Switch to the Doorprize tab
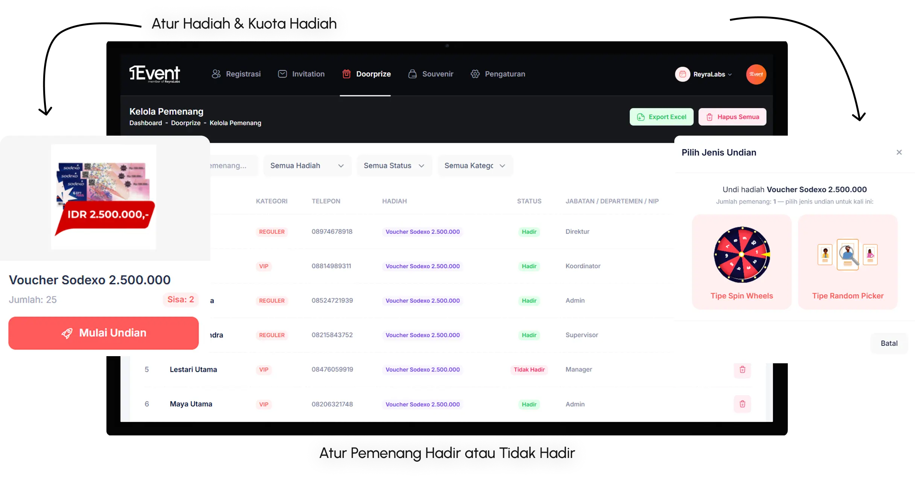The height and width of the screenshot is (482, 915). (366, 74)
